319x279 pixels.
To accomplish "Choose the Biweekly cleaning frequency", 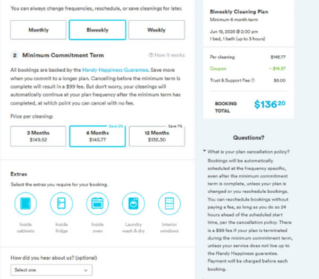I will (x=97, y=30).
